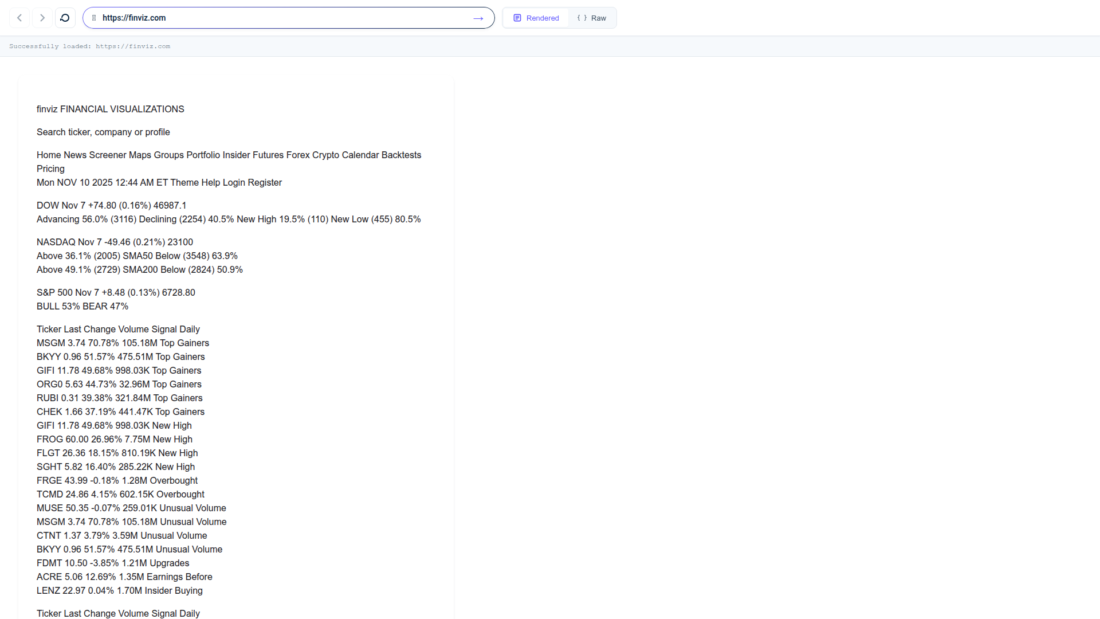
Task: Select the GIFI 11.78 New High row
Action: (114, 425)
